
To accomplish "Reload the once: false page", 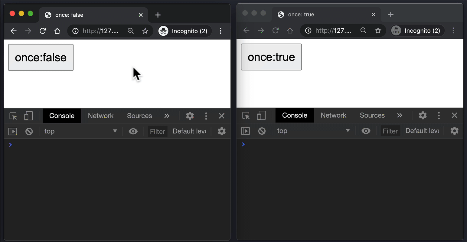I will (43, 31).
